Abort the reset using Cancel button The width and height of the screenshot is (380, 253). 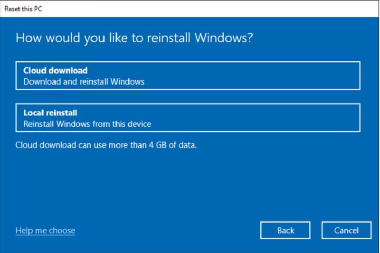point(346,230)
